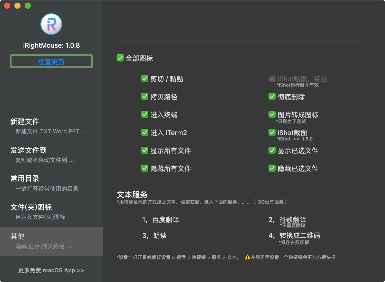385x282 pixels.
Task: Uncheck the 显示所有文件 checkbox
Action: coord(145,150)
